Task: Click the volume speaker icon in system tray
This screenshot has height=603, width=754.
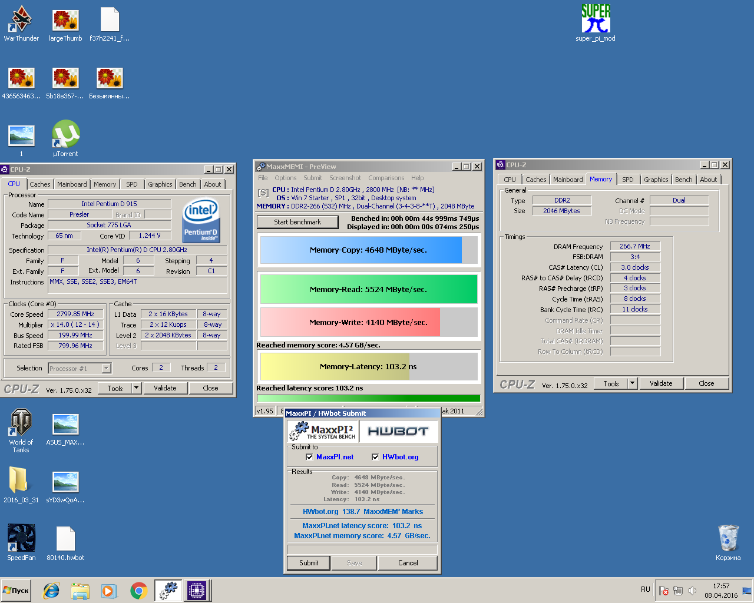Action: point(692,591)
